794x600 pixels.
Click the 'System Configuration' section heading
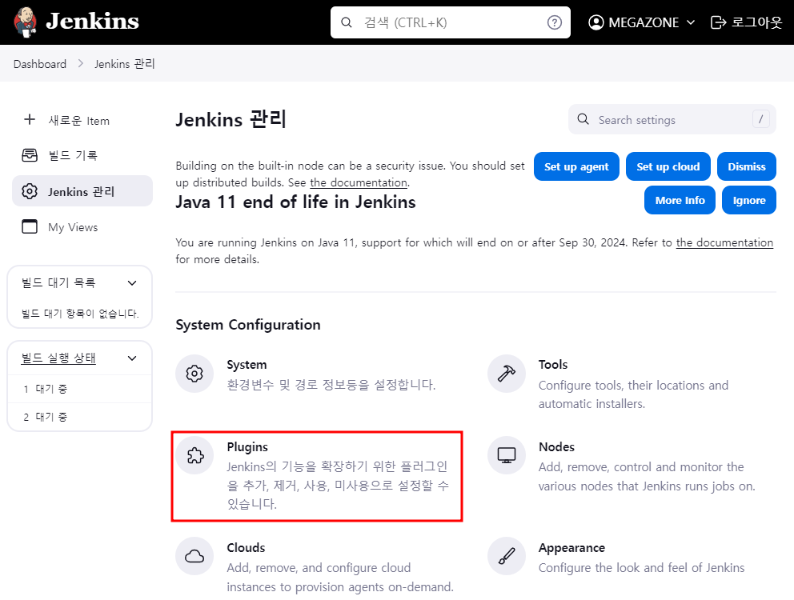click(x=248, y=325)
